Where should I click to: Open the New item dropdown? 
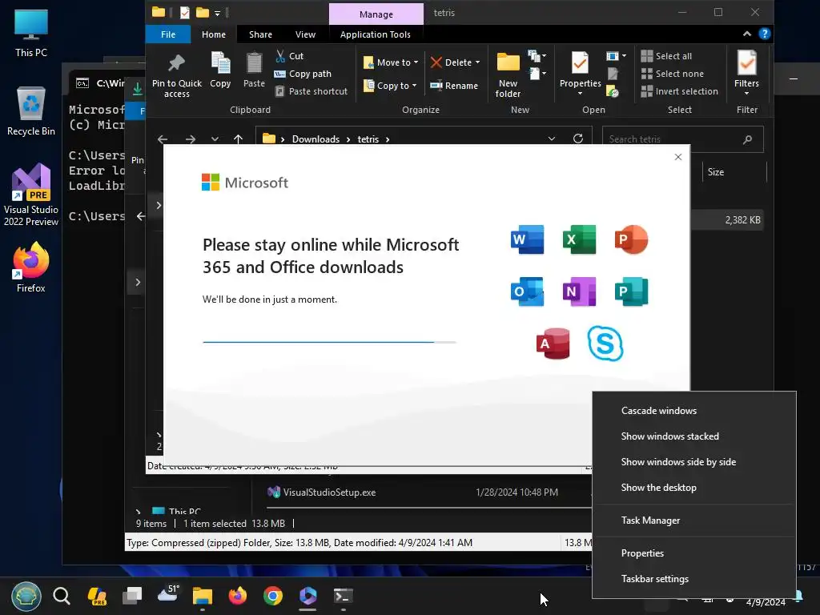(x=537, y=56)
